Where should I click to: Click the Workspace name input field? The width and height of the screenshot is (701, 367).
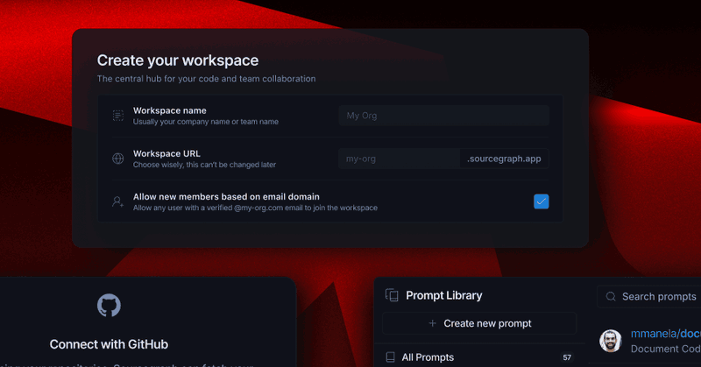443,116
